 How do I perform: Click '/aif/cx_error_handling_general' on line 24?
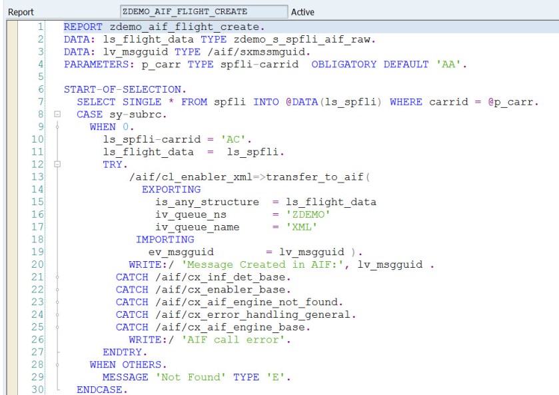click(253, 315)
